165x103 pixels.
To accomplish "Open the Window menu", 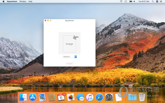I will pos(23,1).
